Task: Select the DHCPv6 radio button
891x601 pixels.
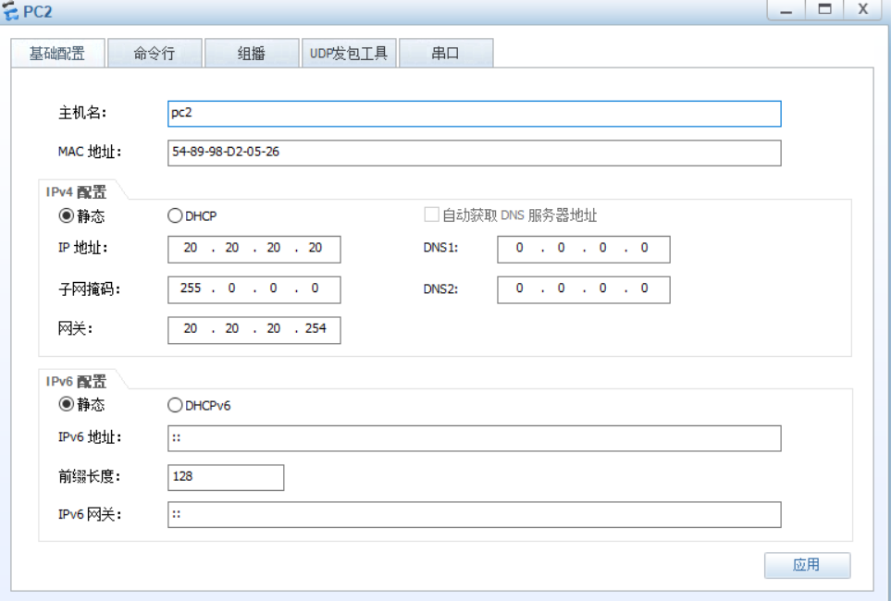Action: point(175,405)
